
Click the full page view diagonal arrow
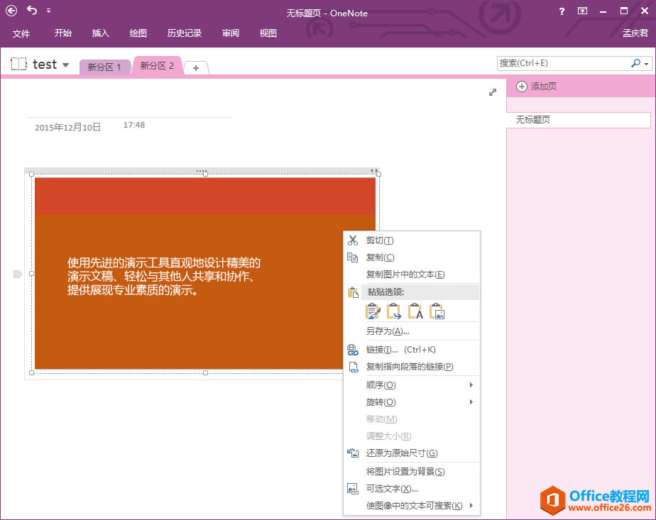click(x=493, y=92)
